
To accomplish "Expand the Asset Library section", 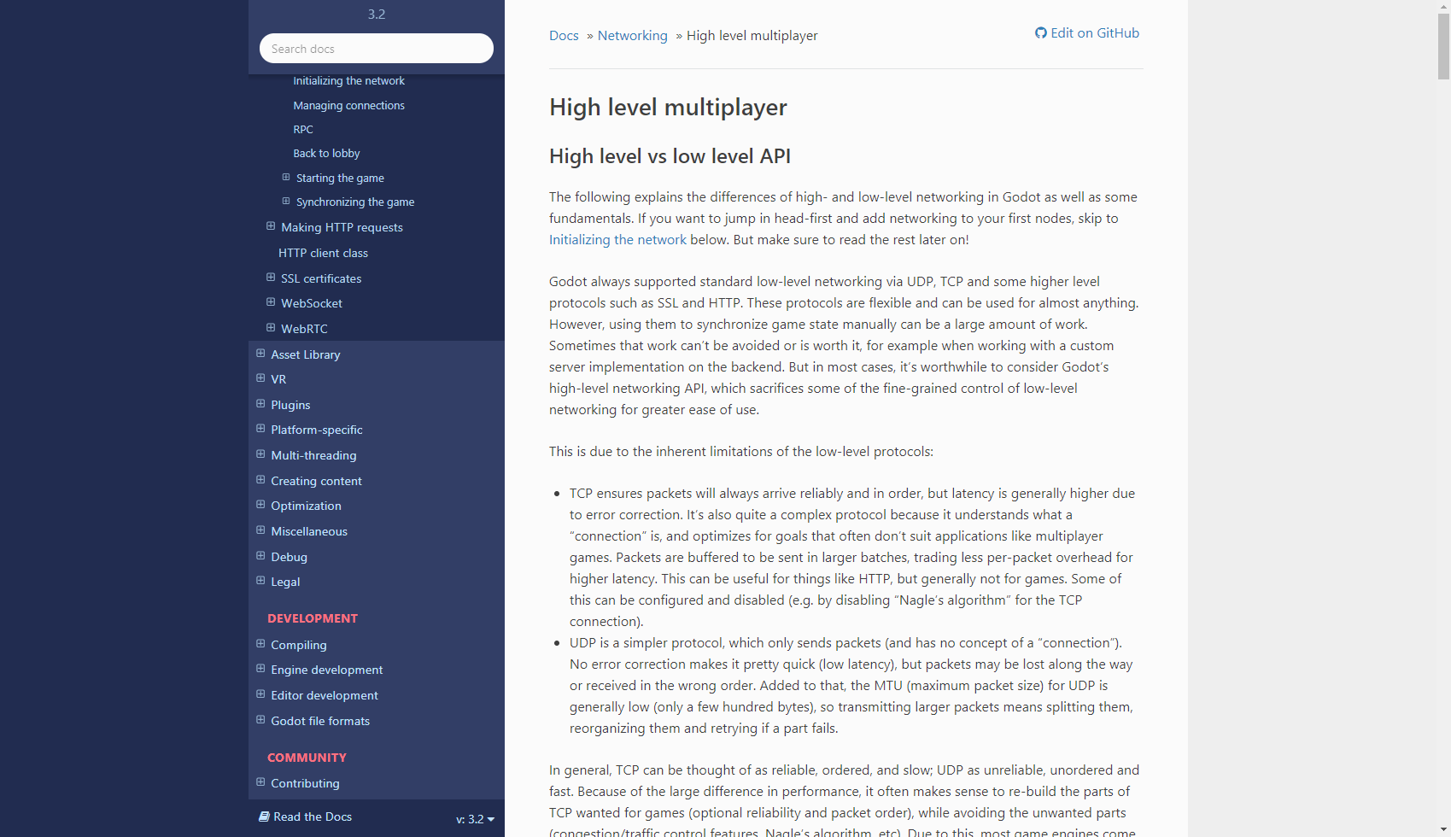I will point(260,353).
